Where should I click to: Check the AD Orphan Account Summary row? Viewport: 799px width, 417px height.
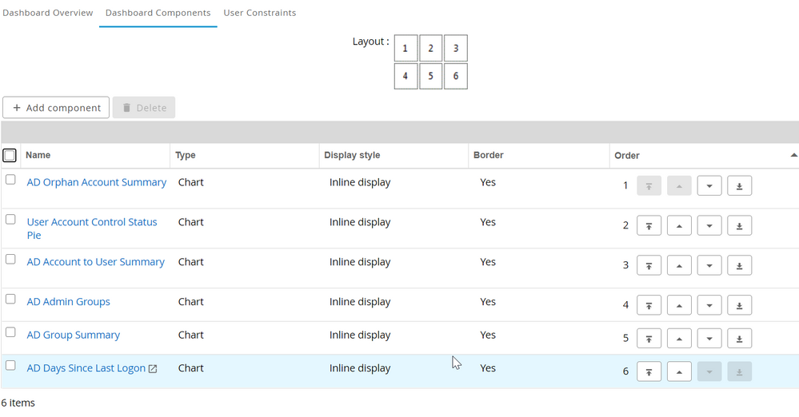pyautogui.click(x=10, y=180)
